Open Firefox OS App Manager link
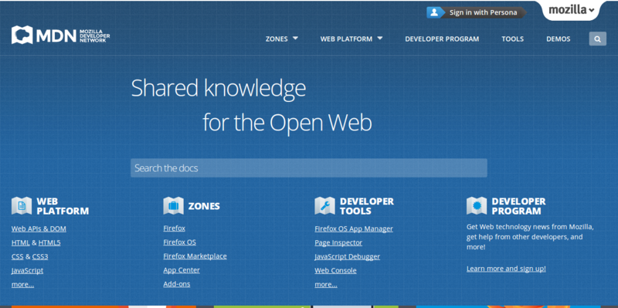 click(x=354, y=228)
